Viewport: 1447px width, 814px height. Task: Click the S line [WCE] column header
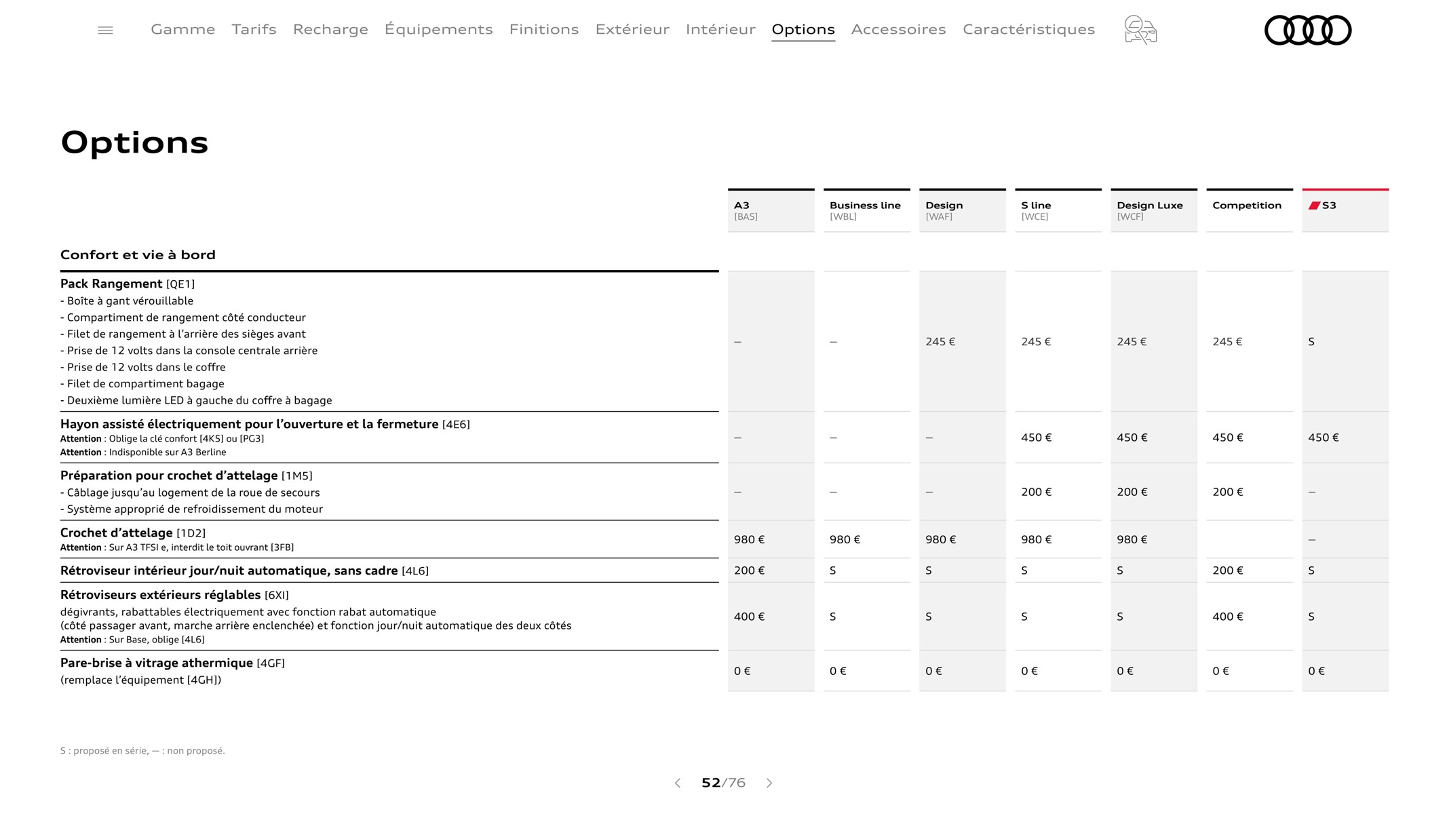[x=1058, y=211]
